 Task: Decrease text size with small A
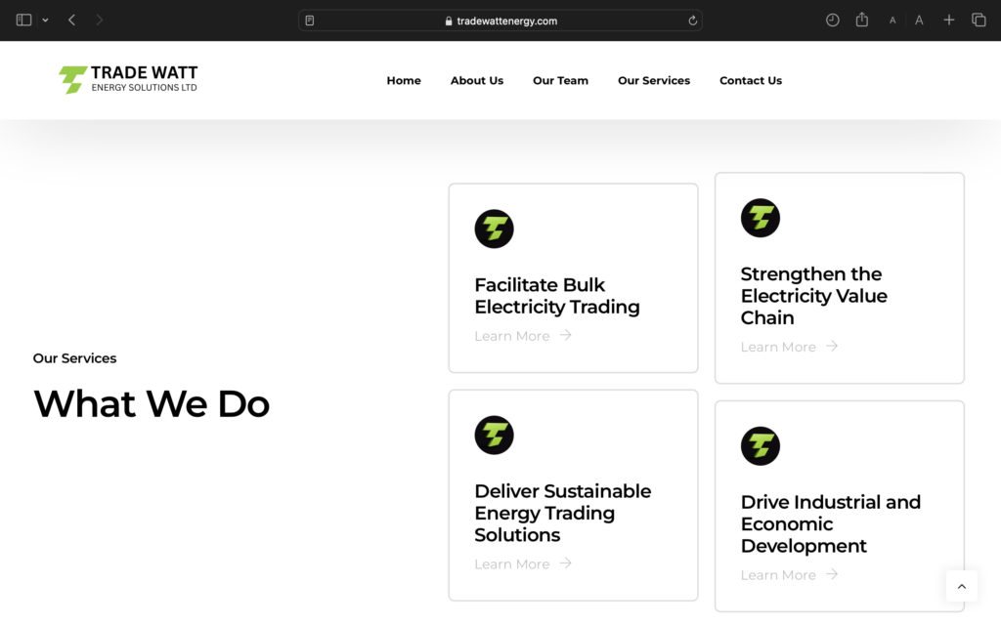tap(892, 21)
